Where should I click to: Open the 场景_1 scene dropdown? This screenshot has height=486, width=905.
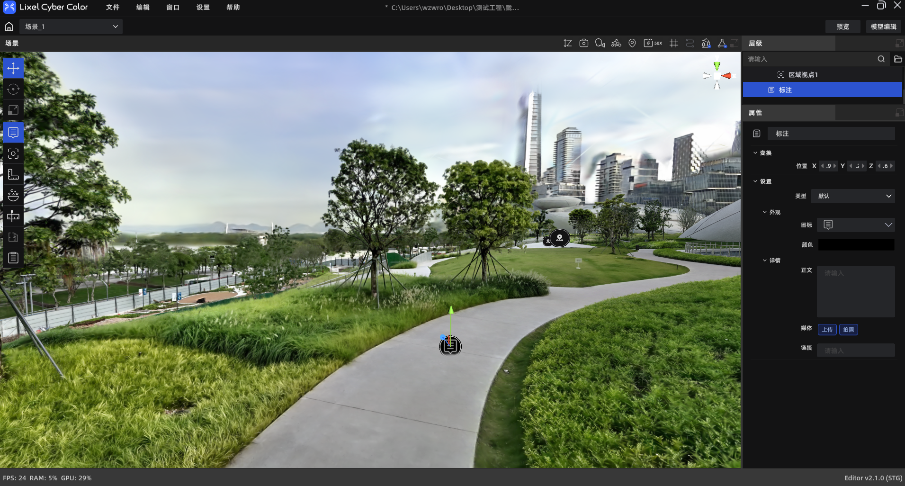coord(71,27)
